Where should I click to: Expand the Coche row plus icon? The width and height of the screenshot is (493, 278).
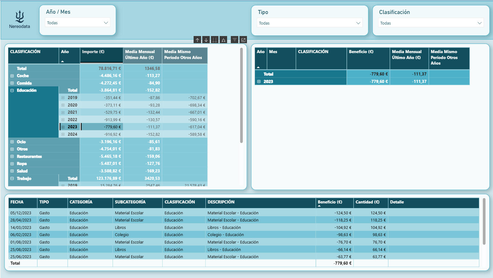pyautogui.click(x=12, y=76)
